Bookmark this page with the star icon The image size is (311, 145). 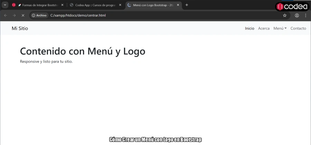pos(285,15)
